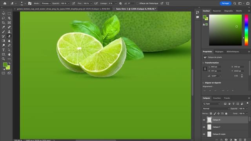Hide the Calque 6 layer

click(x=204, y=120)
